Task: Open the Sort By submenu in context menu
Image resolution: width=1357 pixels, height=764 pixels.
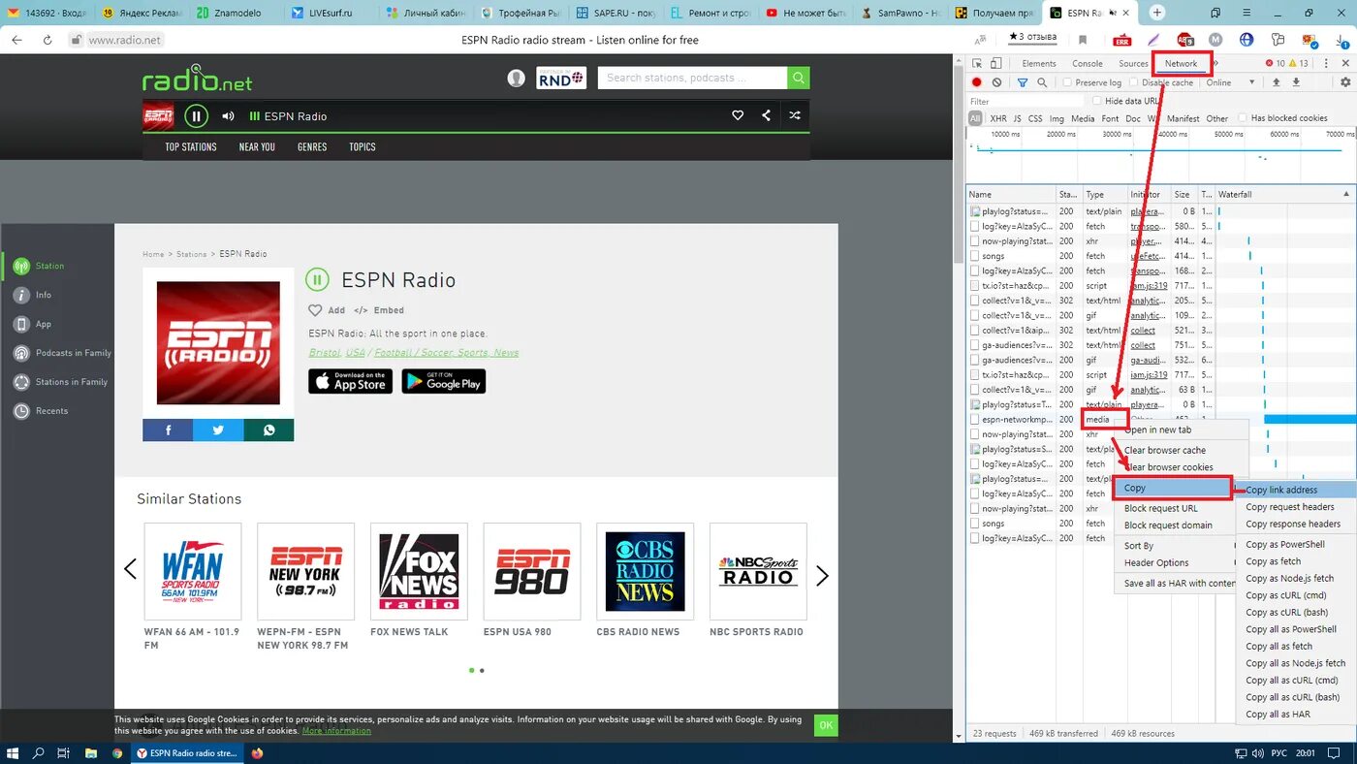Action: (x=1176, y=546)
